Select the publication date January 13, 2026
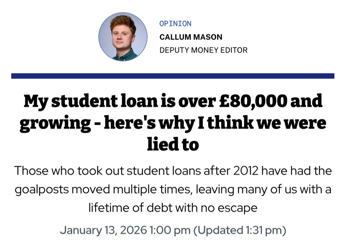 [103, 230]
